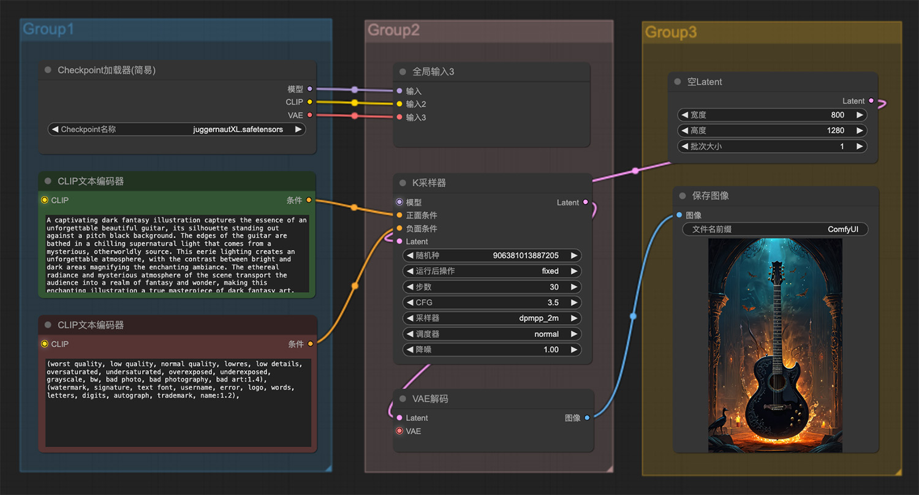Image resolution: width=919 pixels, height=495 pixels.
Task: Collapse the VAE解码 node via its dot
Action: pyautogui.click(x=403, y=398)
